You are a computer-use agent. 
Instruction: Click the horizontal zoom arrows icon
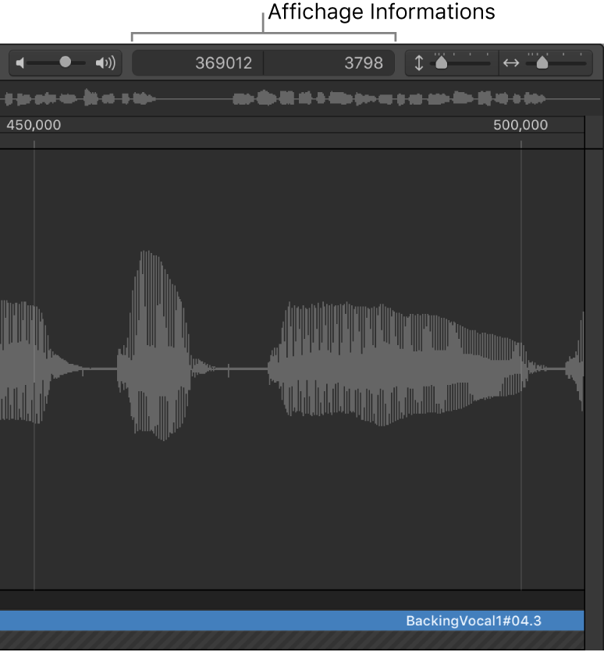pyautogui.click(x=511, y=63)
